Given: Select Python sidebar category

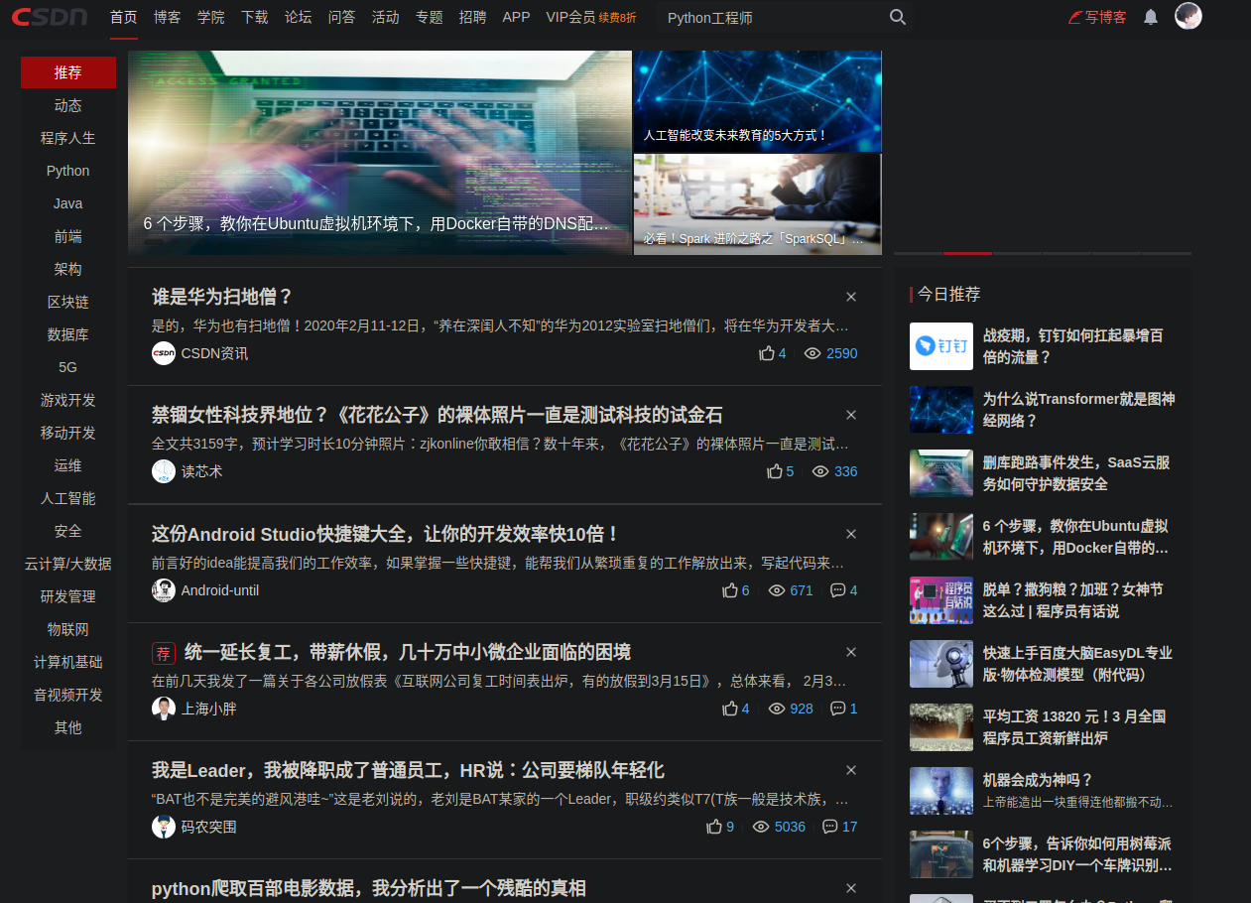Looking at the screenshot, I should (x=68, y=171).
